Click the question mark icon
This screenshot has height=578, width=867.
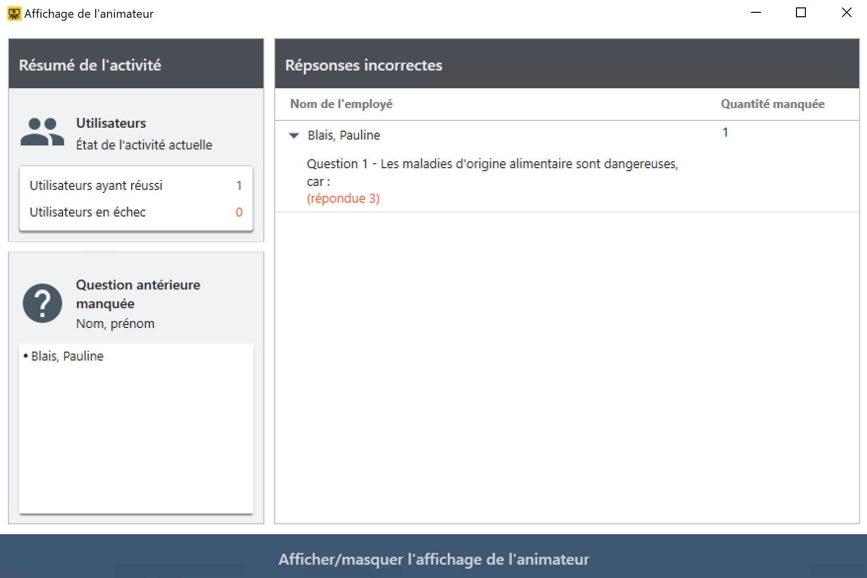[x=42, y=303]
